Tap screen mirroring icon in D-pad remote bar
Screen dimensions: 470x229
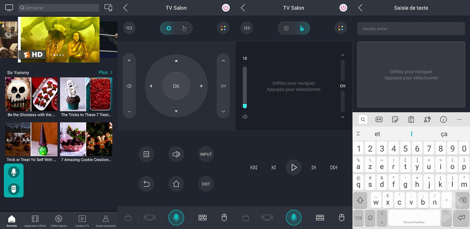(150, 218)
